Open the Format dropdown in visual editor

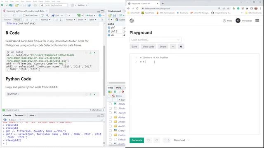70,20
